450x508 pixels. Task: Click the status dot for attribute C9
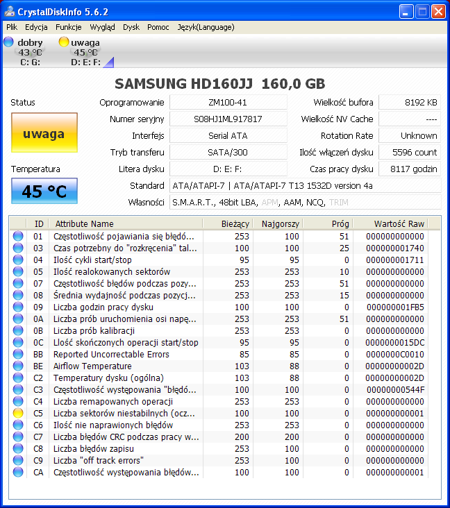point(18,460)
